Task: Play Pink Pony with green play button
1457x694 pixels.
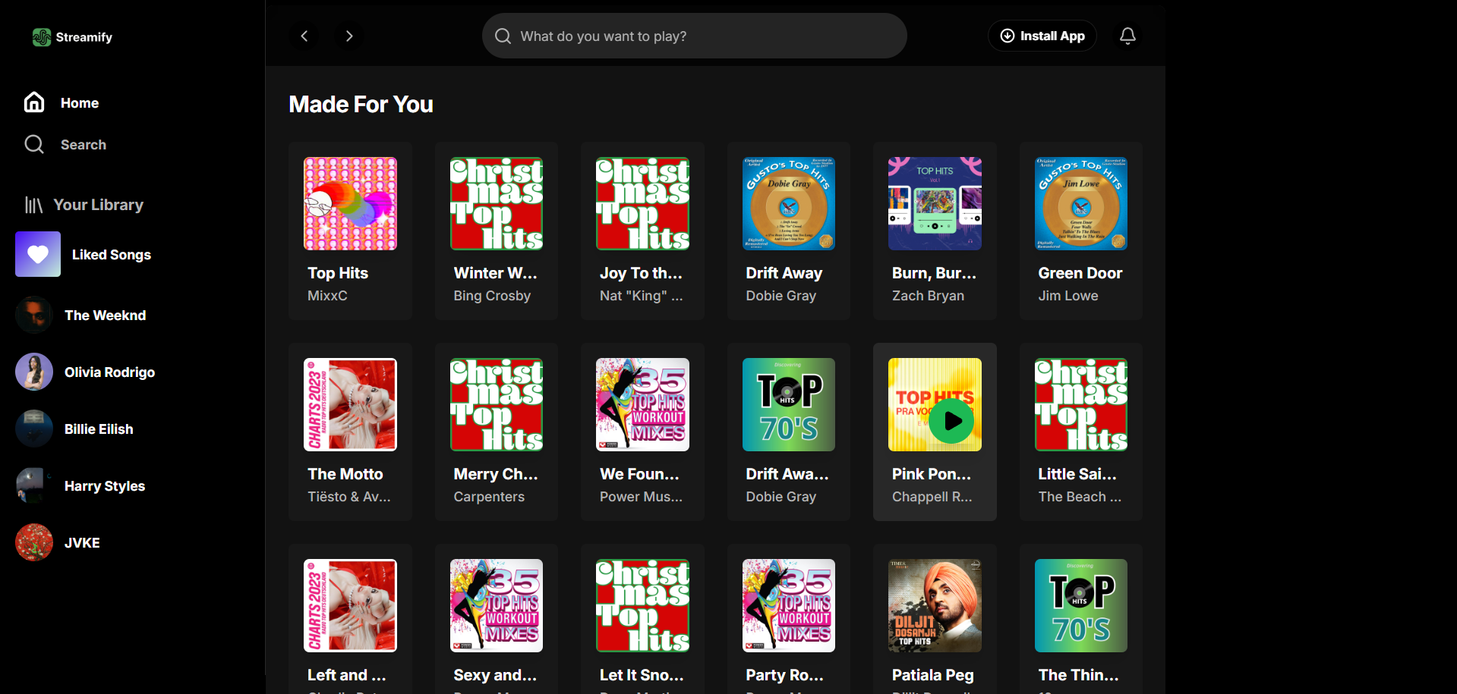Action: [x=951, y=421]
